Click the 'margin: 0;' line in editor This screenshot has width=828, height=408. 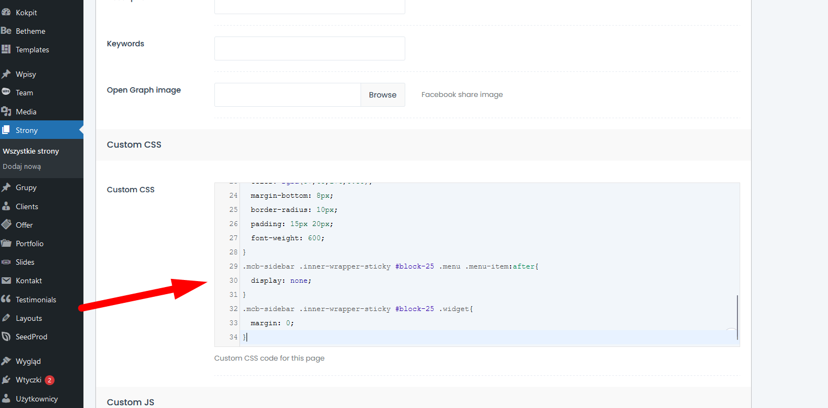point(272,323)
